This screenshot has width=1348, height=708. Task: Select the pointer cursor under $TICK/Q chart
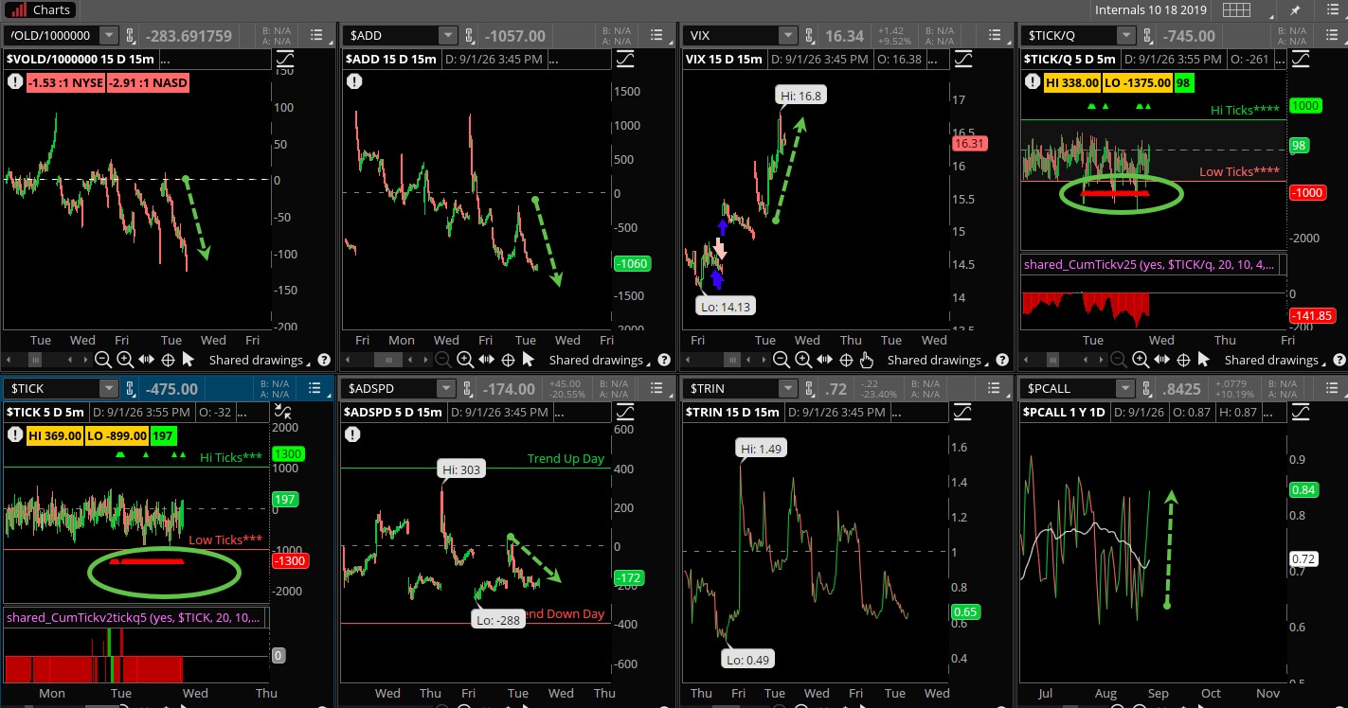click(x=1204, y=360)
